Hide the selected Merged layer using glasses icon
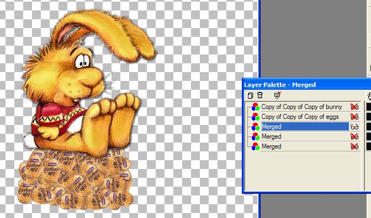This screenshot has width=371, height=218. tap(354, 127)
